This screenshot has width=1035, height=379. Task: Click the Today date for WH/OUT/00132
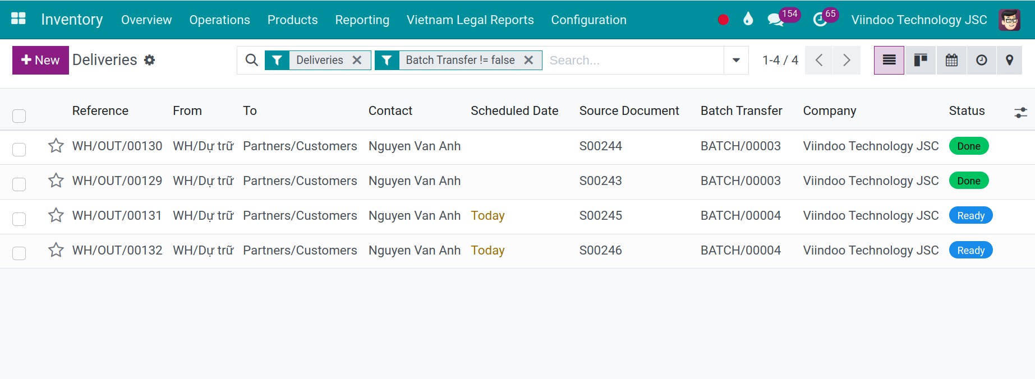pyautogui.click(x=487, y=250)
